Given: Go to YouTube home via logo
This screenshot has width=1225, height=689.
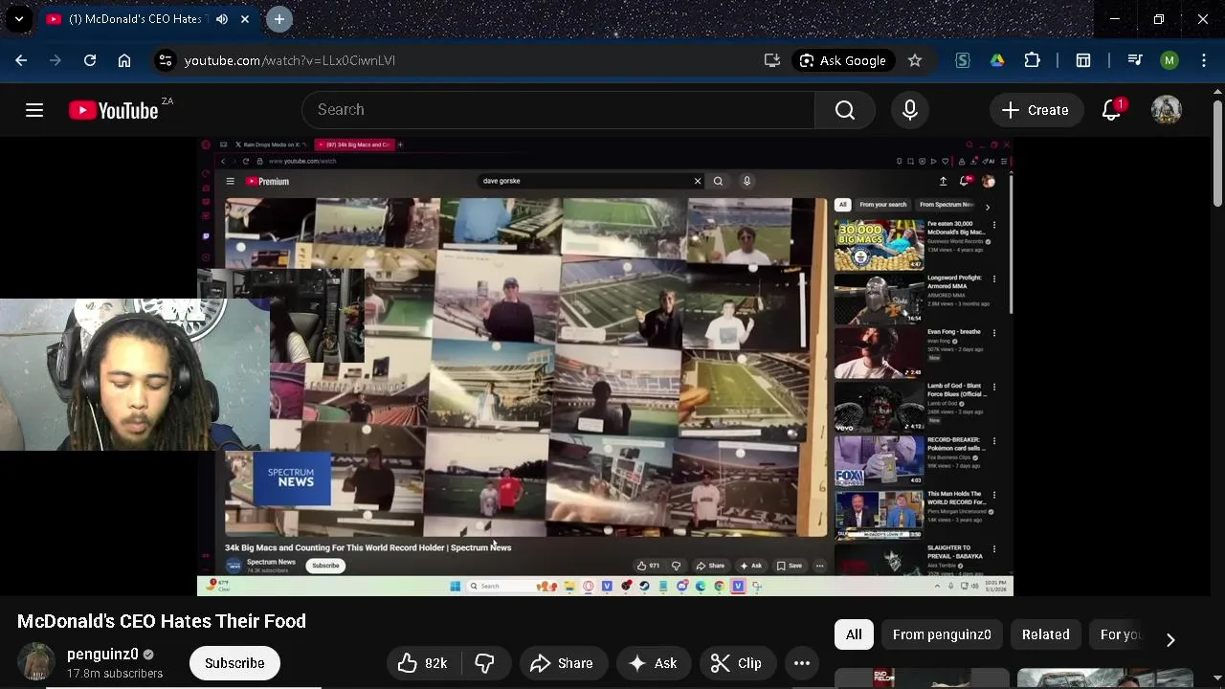Looking at the screenshot, I should (113, 111).
